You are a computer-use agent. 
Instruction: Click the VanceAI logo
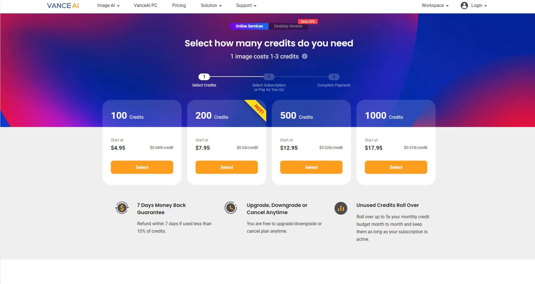pos(63,6)
